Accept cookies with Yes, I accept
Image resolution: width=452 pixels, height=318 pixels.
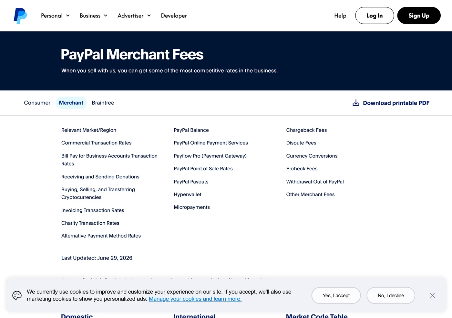[336, 295]
